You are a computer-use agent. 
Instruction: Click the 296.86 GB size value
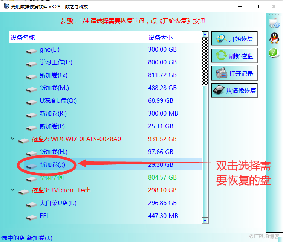click(162, 203)
